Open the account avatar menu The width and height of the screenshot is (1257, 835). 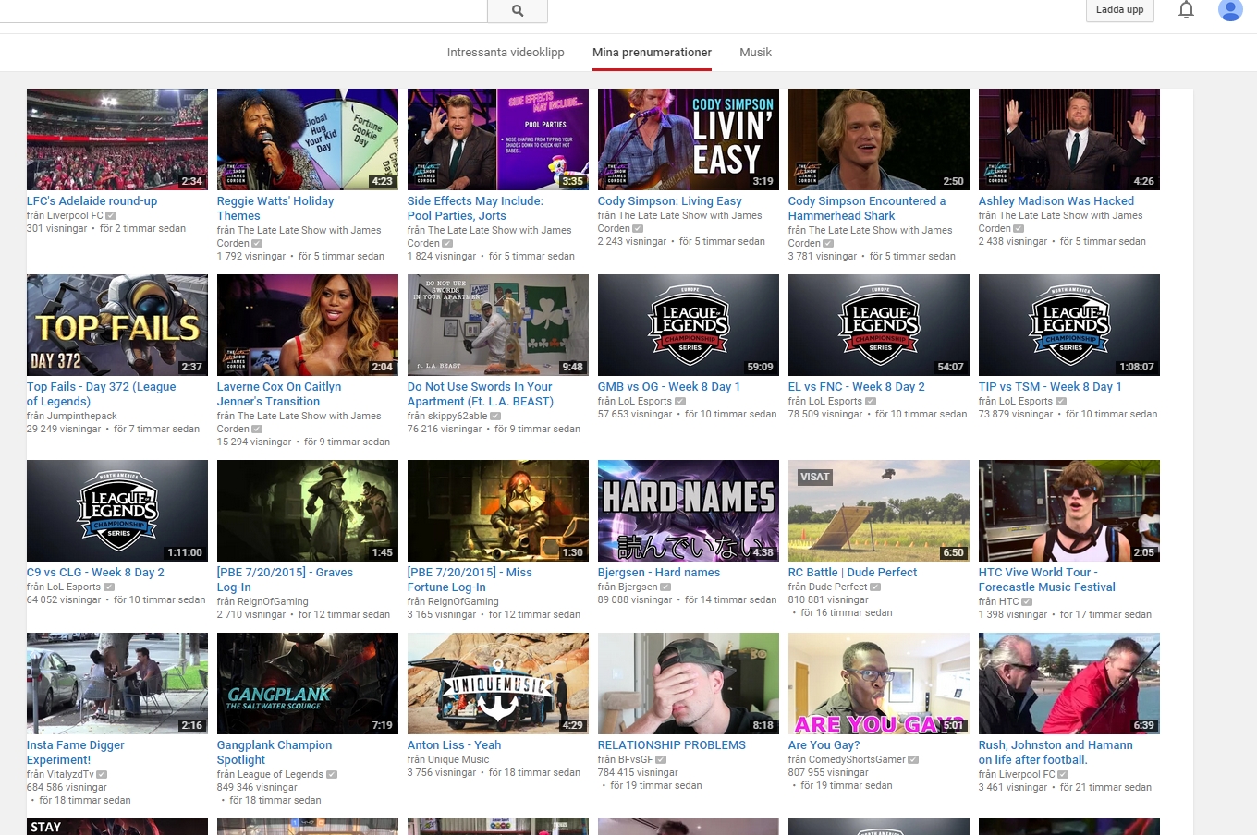click(1230, 10)
